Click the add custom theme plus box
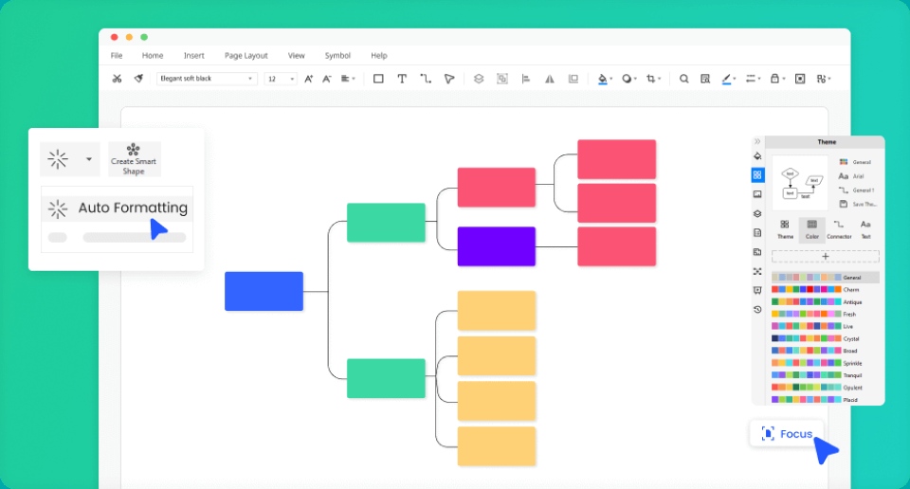Screen dimensions: 910x489 [x=825, y=256]
